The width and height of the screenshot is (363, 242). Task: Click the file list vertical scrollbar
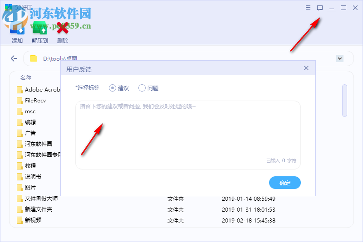click(344, 101)
